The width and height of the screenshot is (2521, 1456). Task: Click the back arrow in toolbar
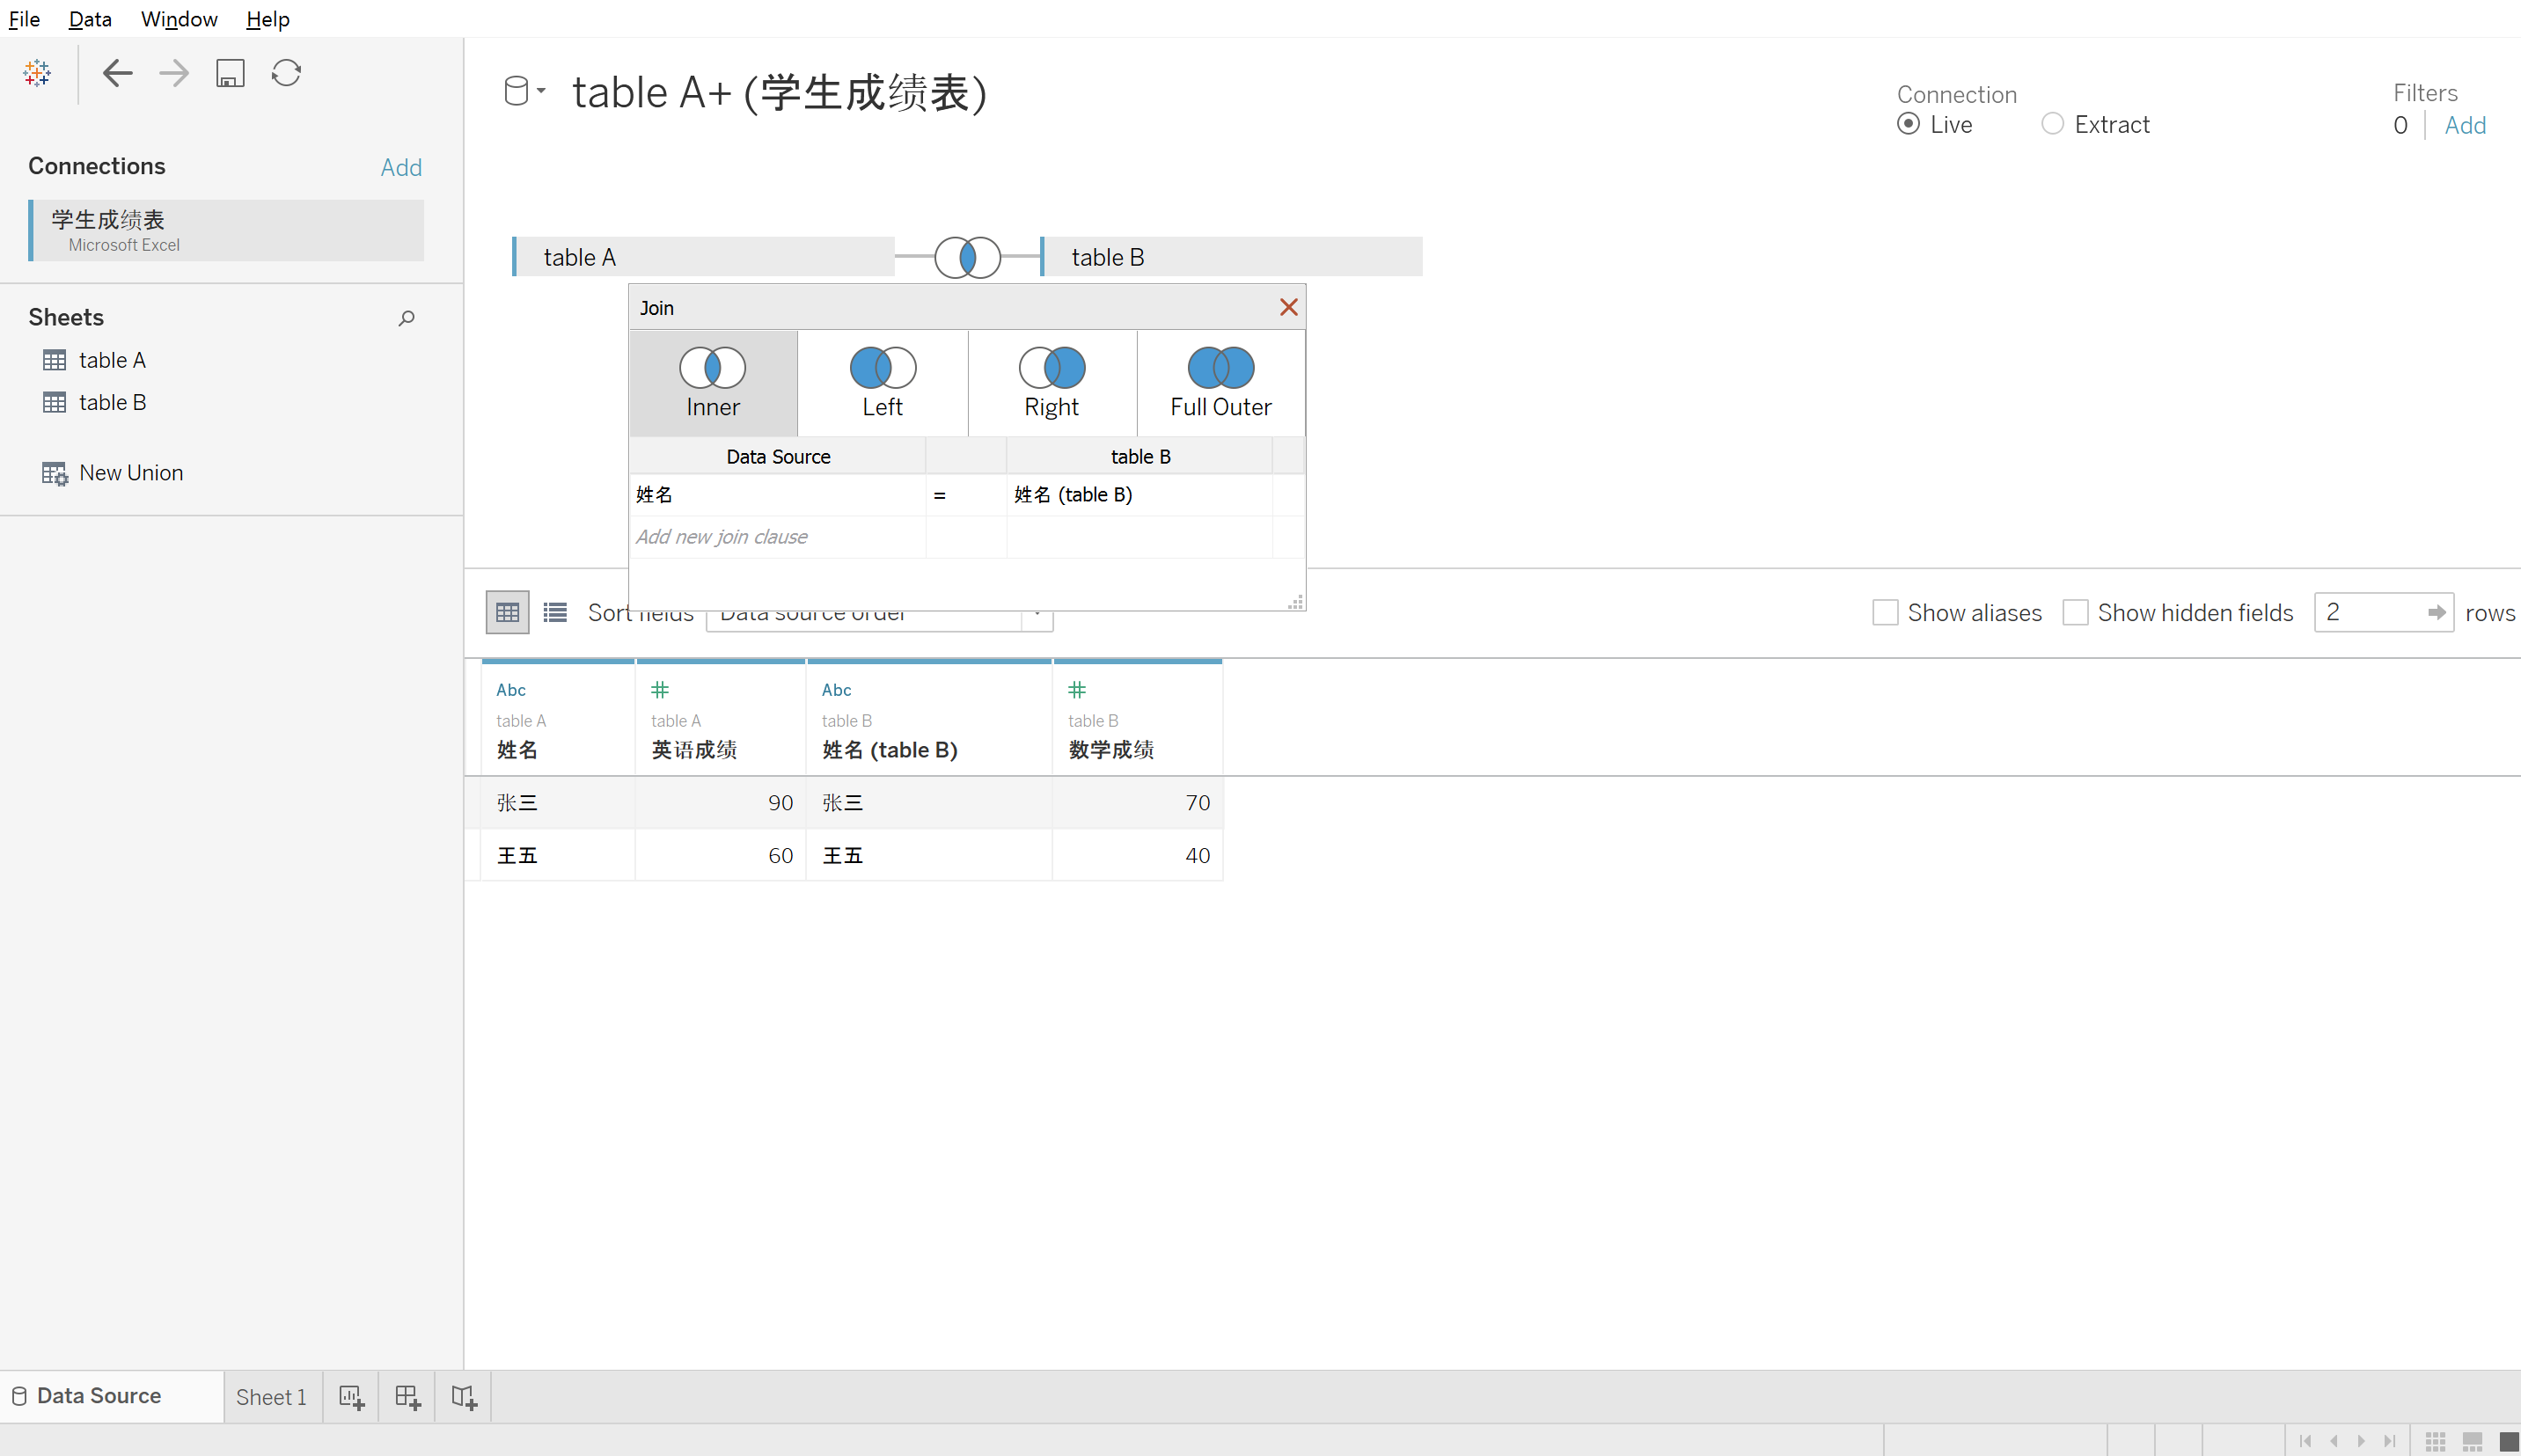(118, 73)
